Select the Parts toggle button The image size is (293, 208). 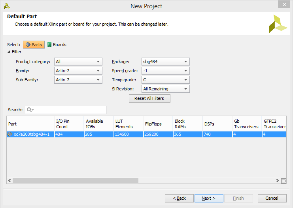point(34,45)
